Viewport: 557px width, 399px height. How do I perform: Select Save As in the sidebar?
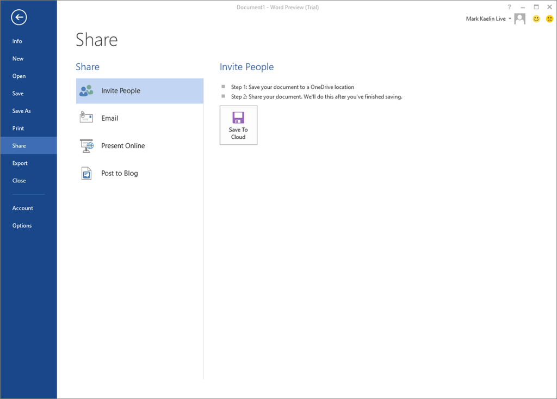[28, 111]
